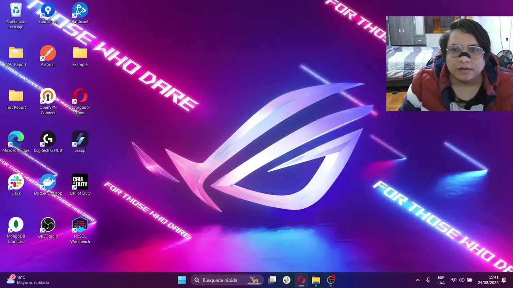Click the webcam video overlay
This screenshot has width=513, height=288.
click(x=450, y=64)
